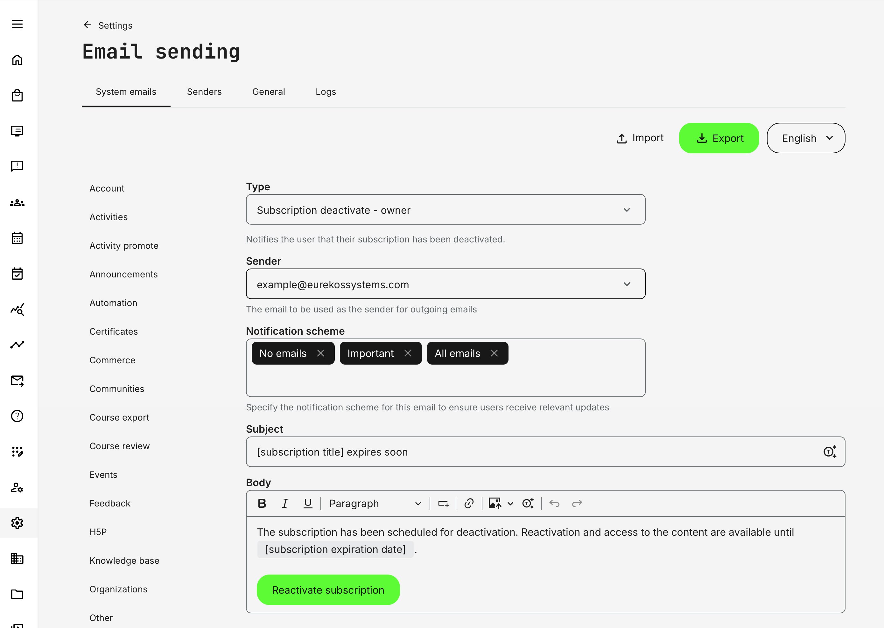
Task: Open the home icon in left sidebar
Action: coord(17,60)
